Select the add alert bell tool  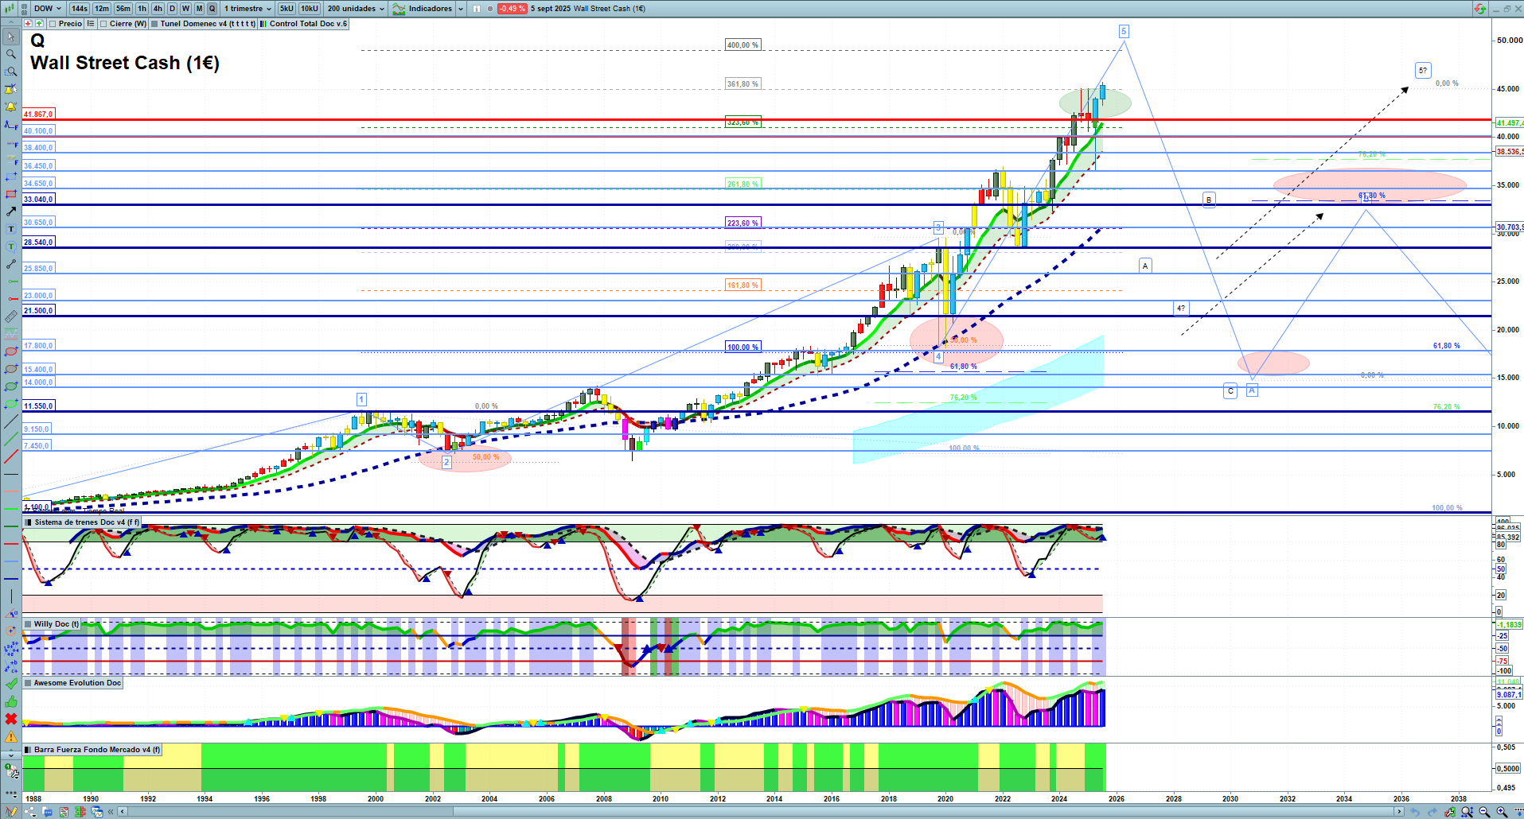pos(10,107)
